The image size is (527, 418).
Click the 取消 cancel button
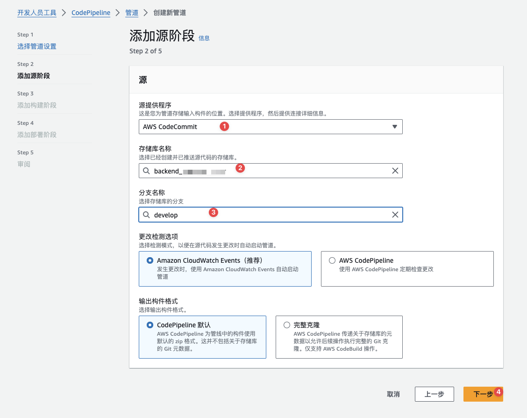click(x=393, y=394)
